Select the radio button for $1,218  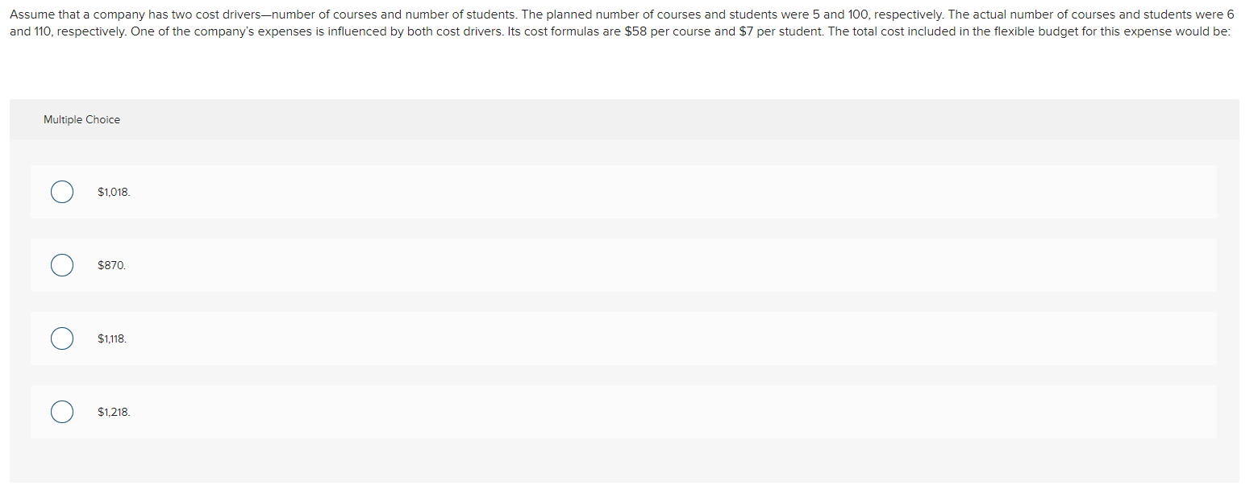point(62,411)
